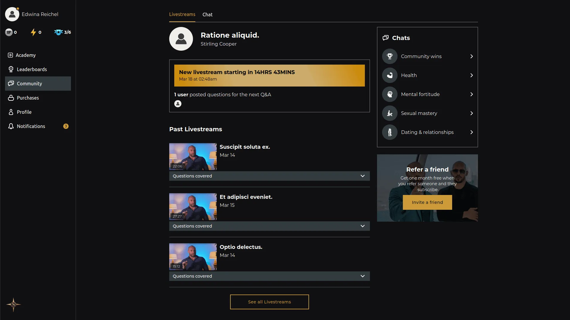Expand Questions covered for Optio delectus.

point(362,276)
